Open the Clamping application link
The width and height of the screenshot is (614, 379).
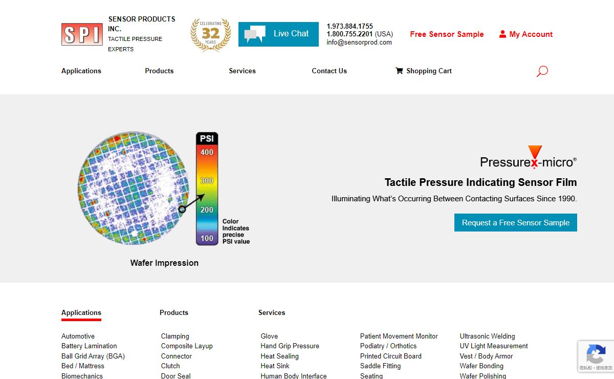(175, 336)
